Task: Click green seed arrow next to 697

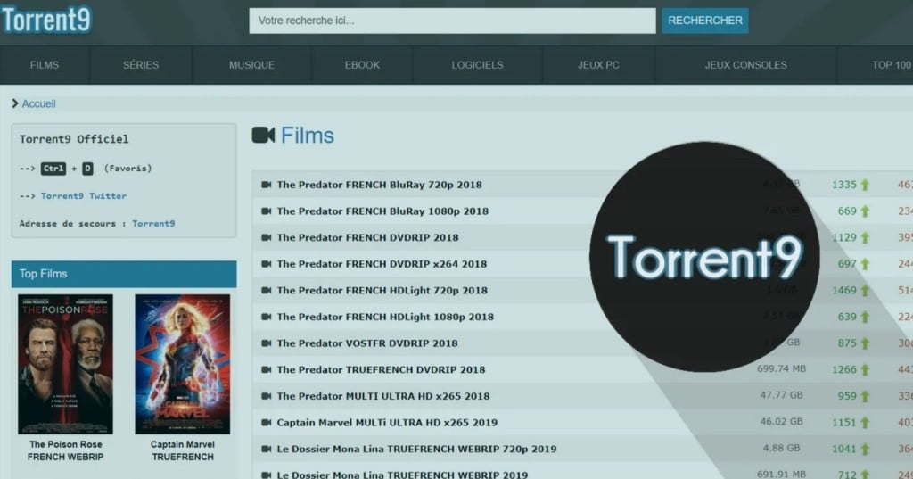Action: point(865,264)
